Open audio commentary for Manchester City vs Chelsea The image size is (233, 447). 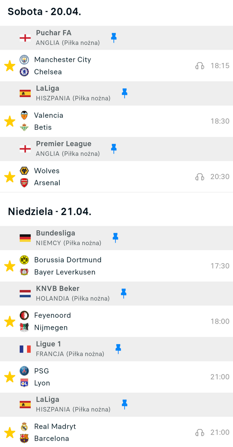(200, 66)
